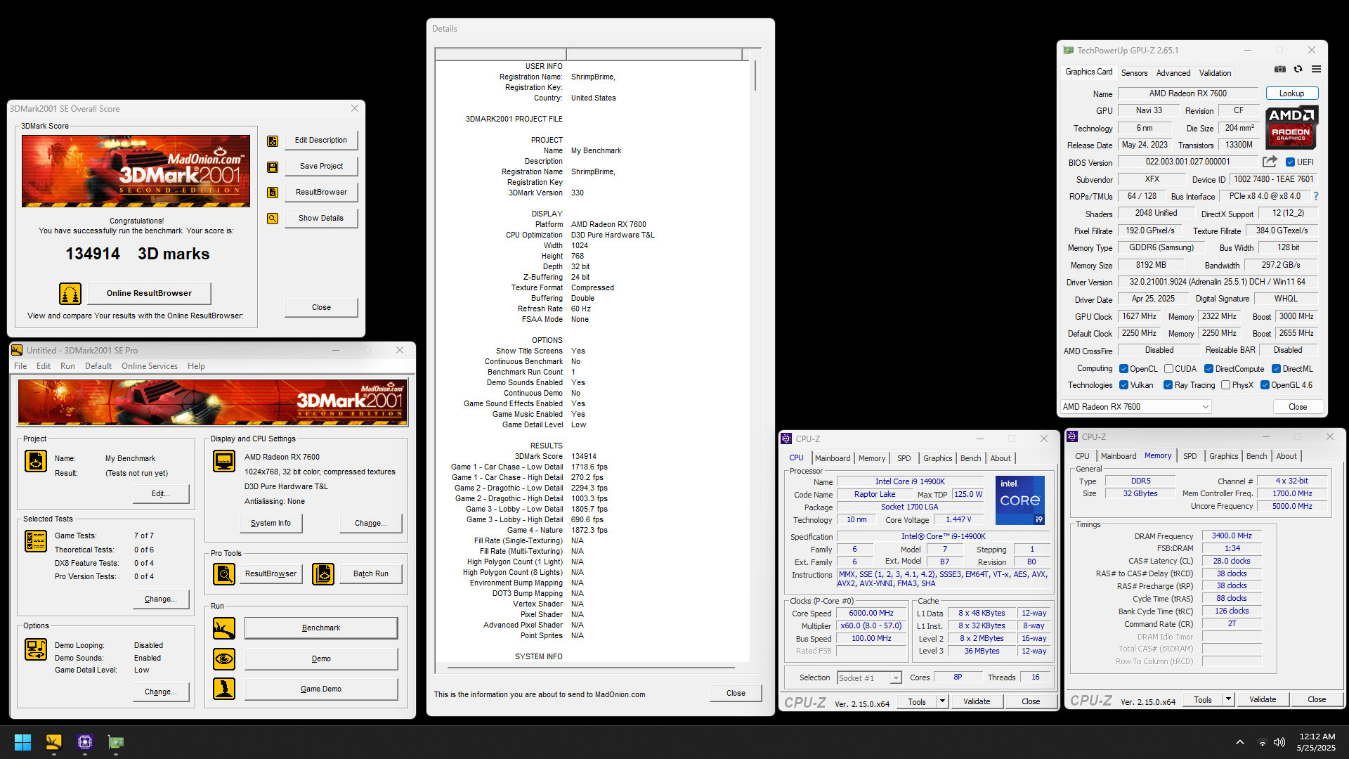Click the Demo eye icon
Image resolution: width=1349 pixels, height=759 pixels.
pyautogui.click(x=224, y=659)
